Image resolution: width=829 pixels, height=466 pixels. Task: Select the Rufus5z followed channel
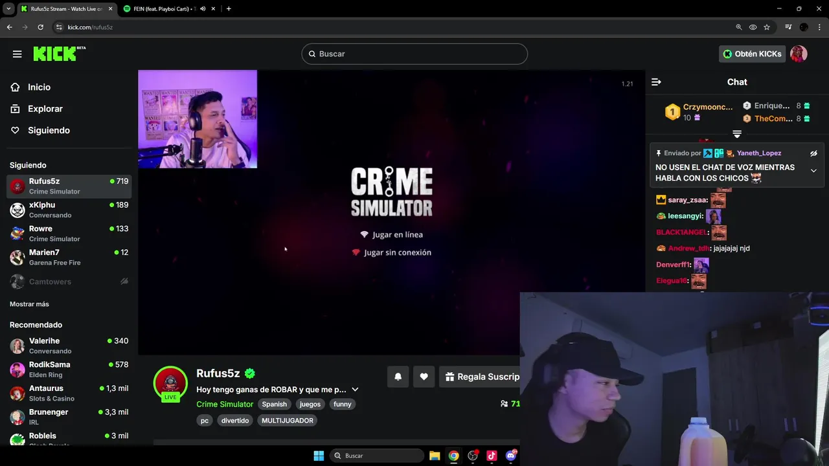coord(69,186)
